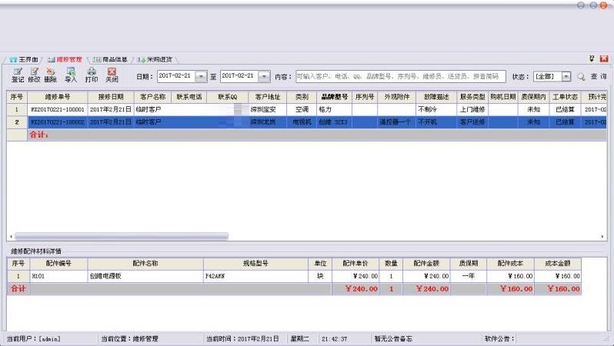Click the 深圳宝安 address cell
The height and width of the screenshot is (346, 614).
(268, 110)
